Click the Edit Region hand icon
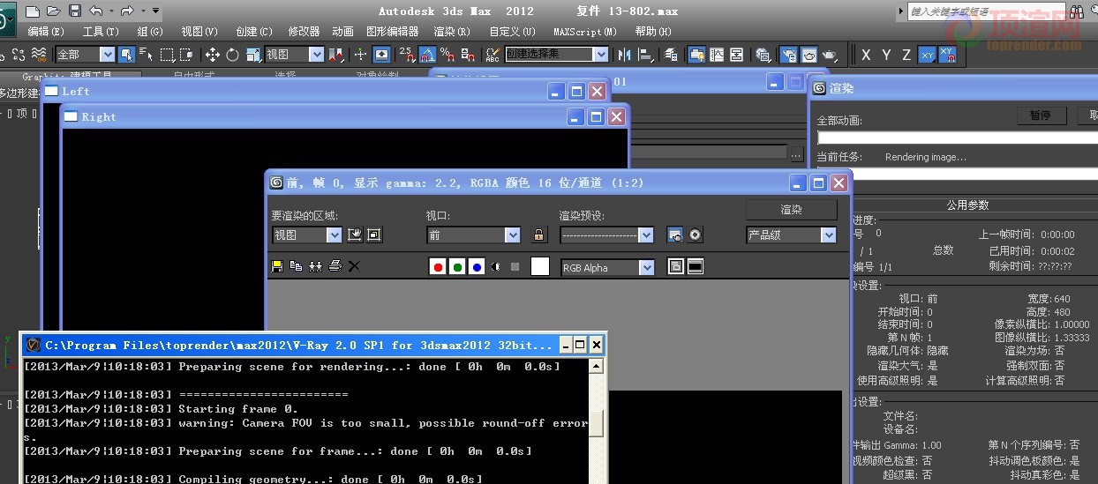Image resolution: width=1098 pixels, height=484 pixels. (355, 235)
